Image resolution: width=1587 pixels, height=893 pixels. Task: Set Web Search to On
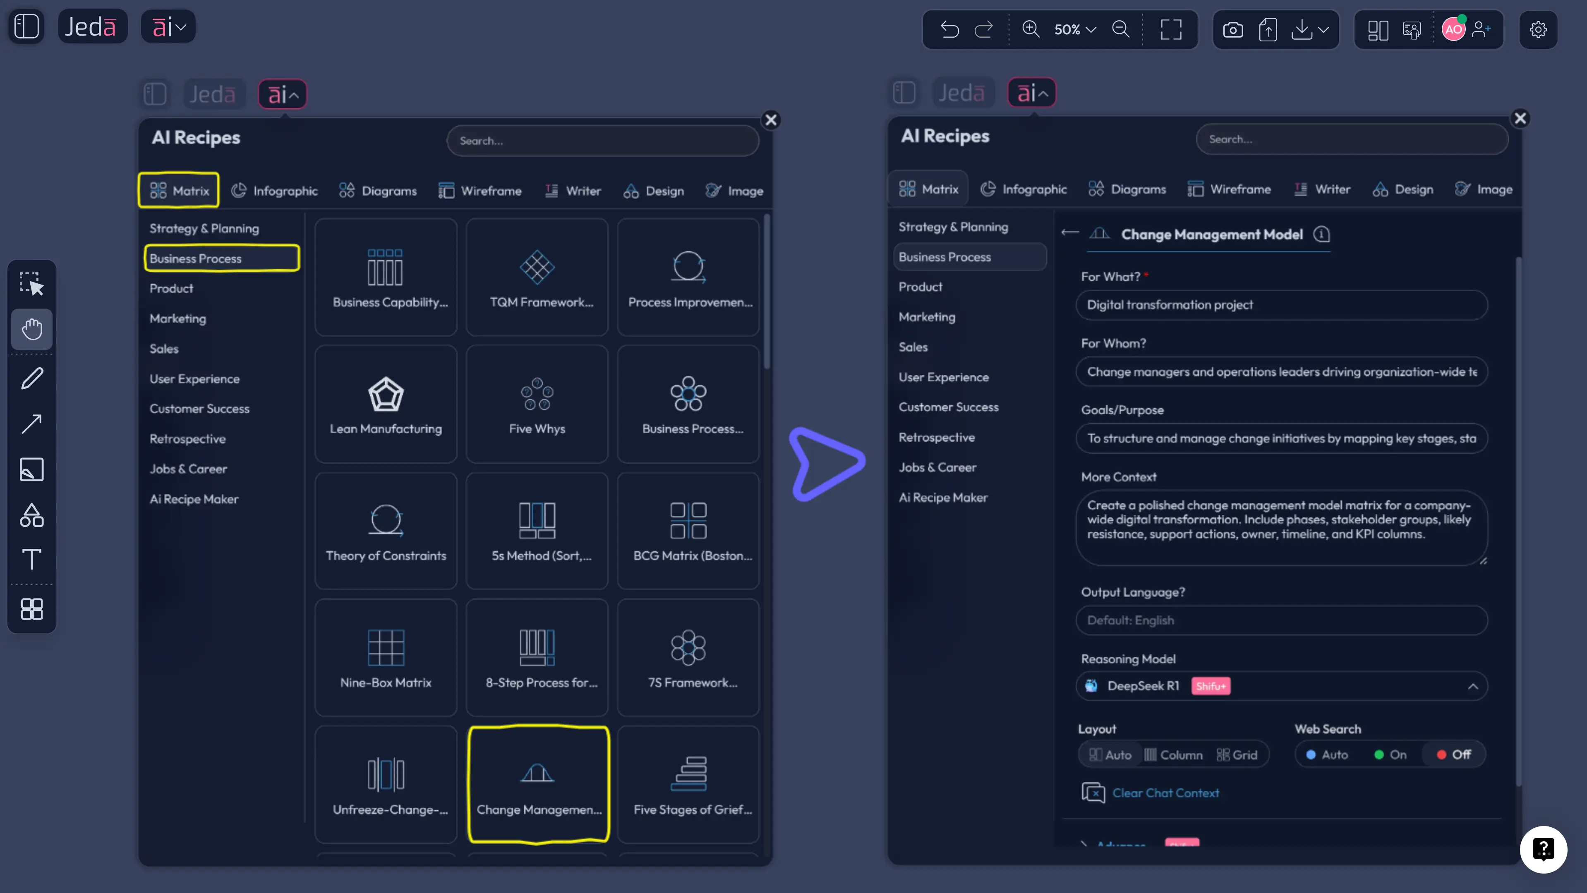click(1390, 754)
